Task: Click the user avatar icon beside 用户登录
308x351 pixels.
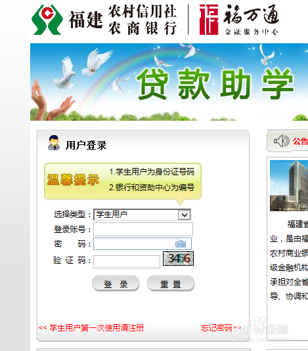Action: (x=54, y=142)
